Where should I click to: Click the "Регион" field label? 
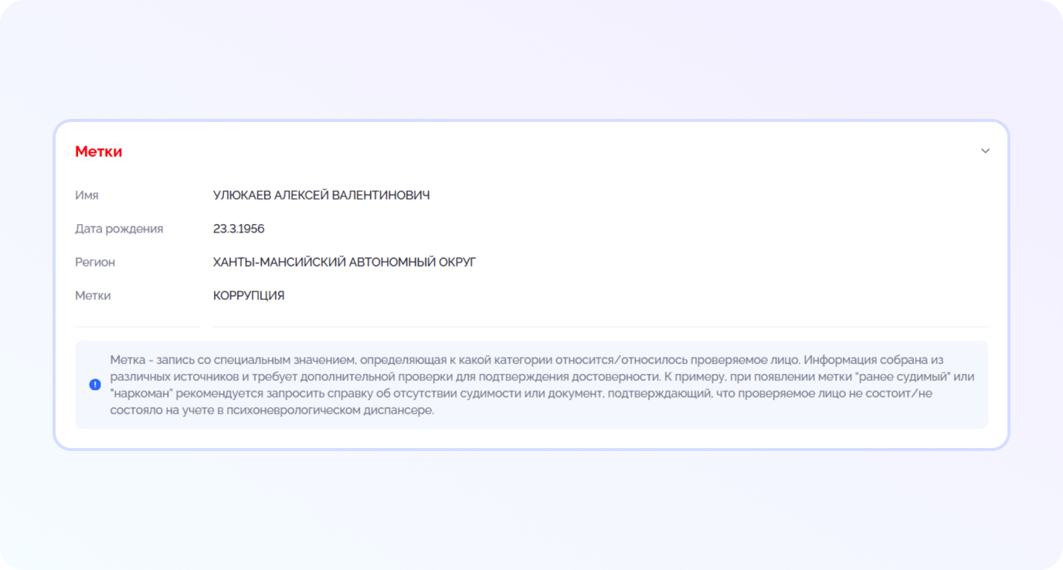[x=95, y=262]
